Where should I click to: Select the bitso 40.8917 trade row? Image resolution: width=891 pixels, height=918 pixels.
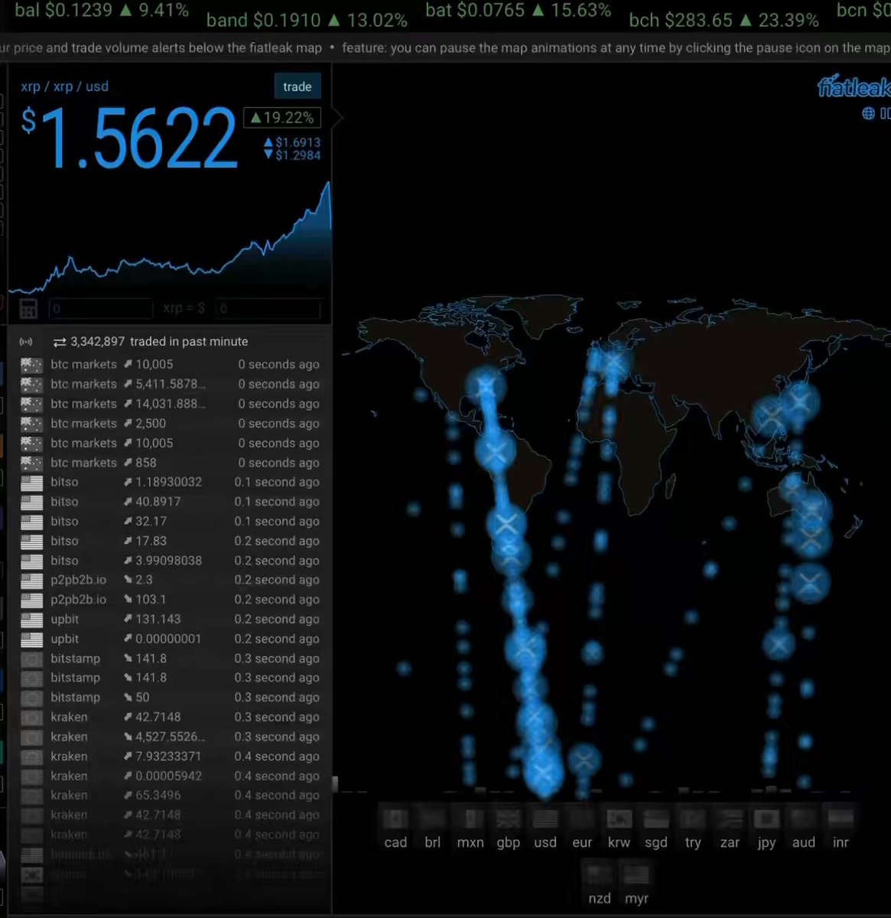(170, 502)
